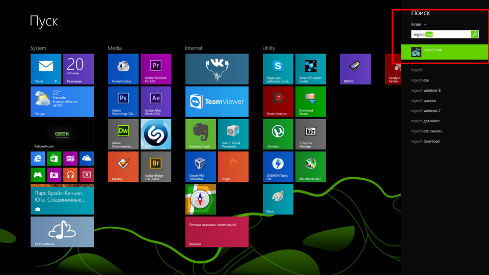Launch Adobe Photoshop CS6

tap(123, 102)
